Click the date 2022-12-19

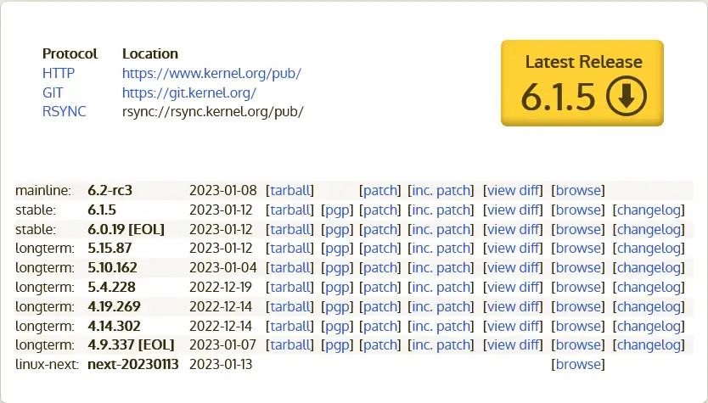221,287
